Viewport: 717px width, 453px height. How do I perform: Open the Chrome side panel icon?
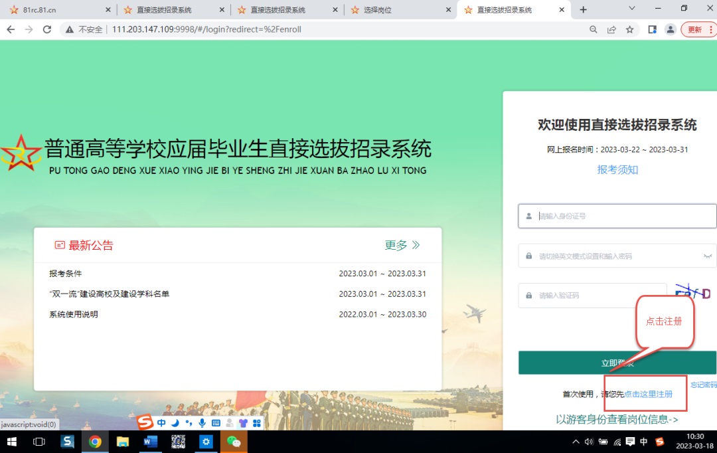coord(652,30)
